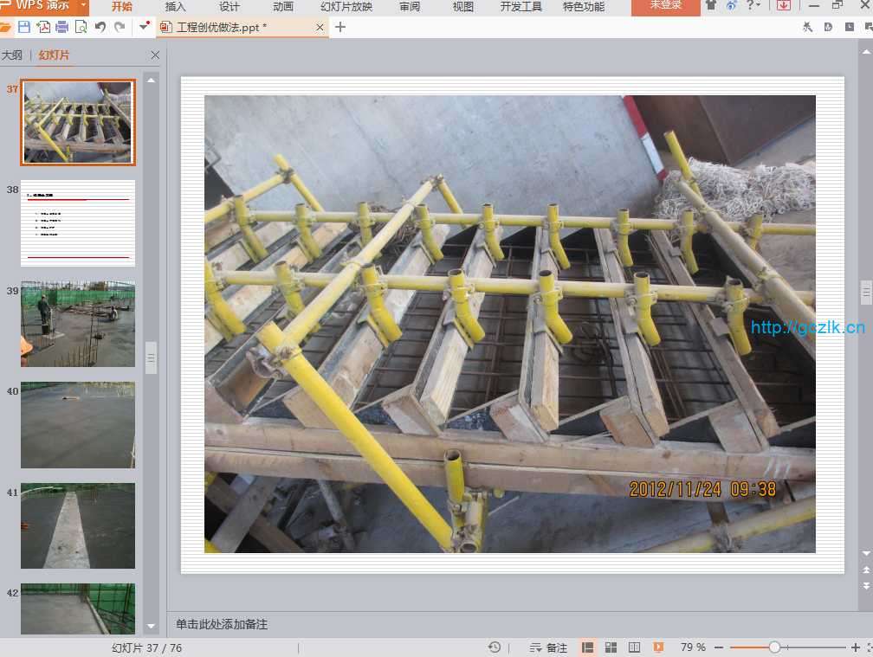Start slideshow from status bar play icon
873x657 pixels.
pyautogui.click(x=658, y=647)
